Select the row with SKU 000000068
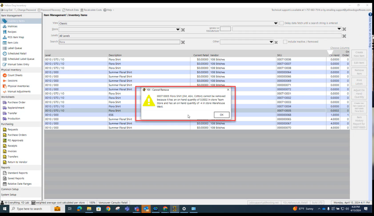 coord(197,115)
